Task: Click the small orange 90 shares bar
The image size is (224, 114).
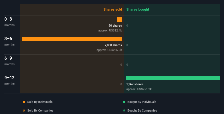Action: [120, 20]
